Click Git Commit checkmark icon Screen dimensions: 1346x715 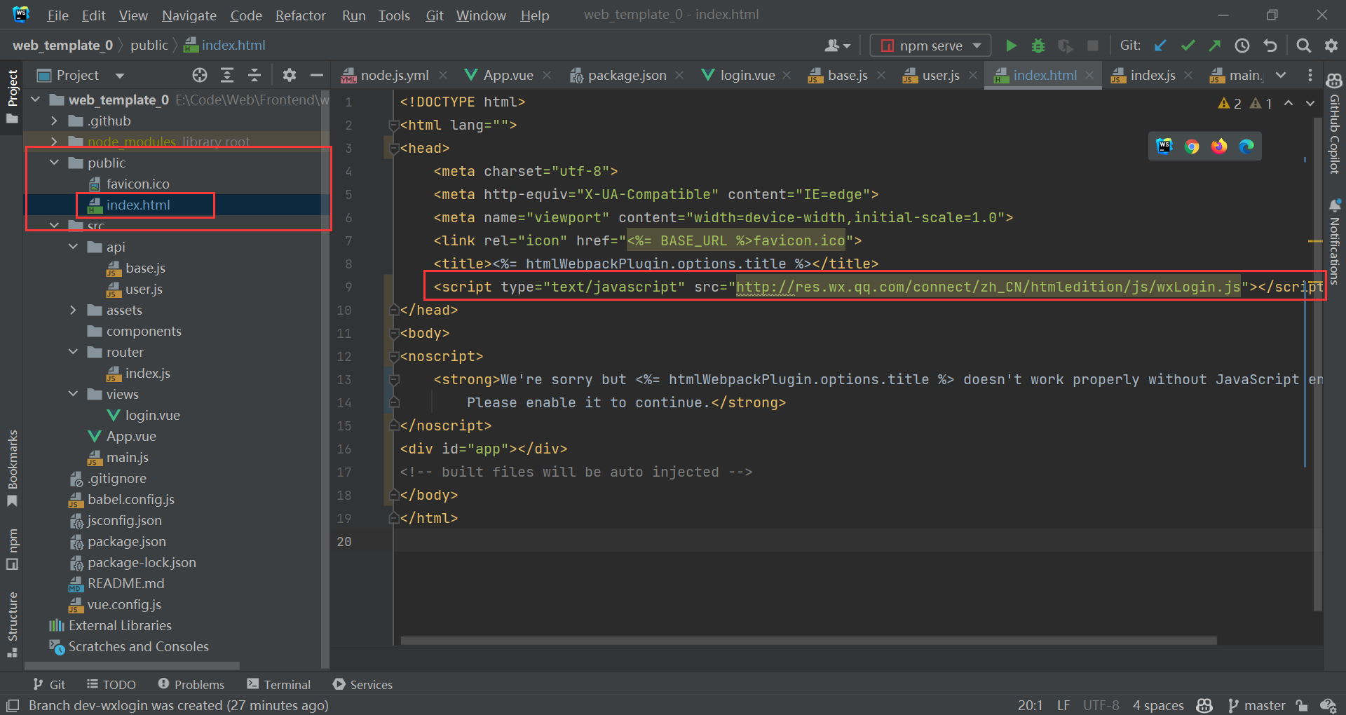click(1188, 46)
